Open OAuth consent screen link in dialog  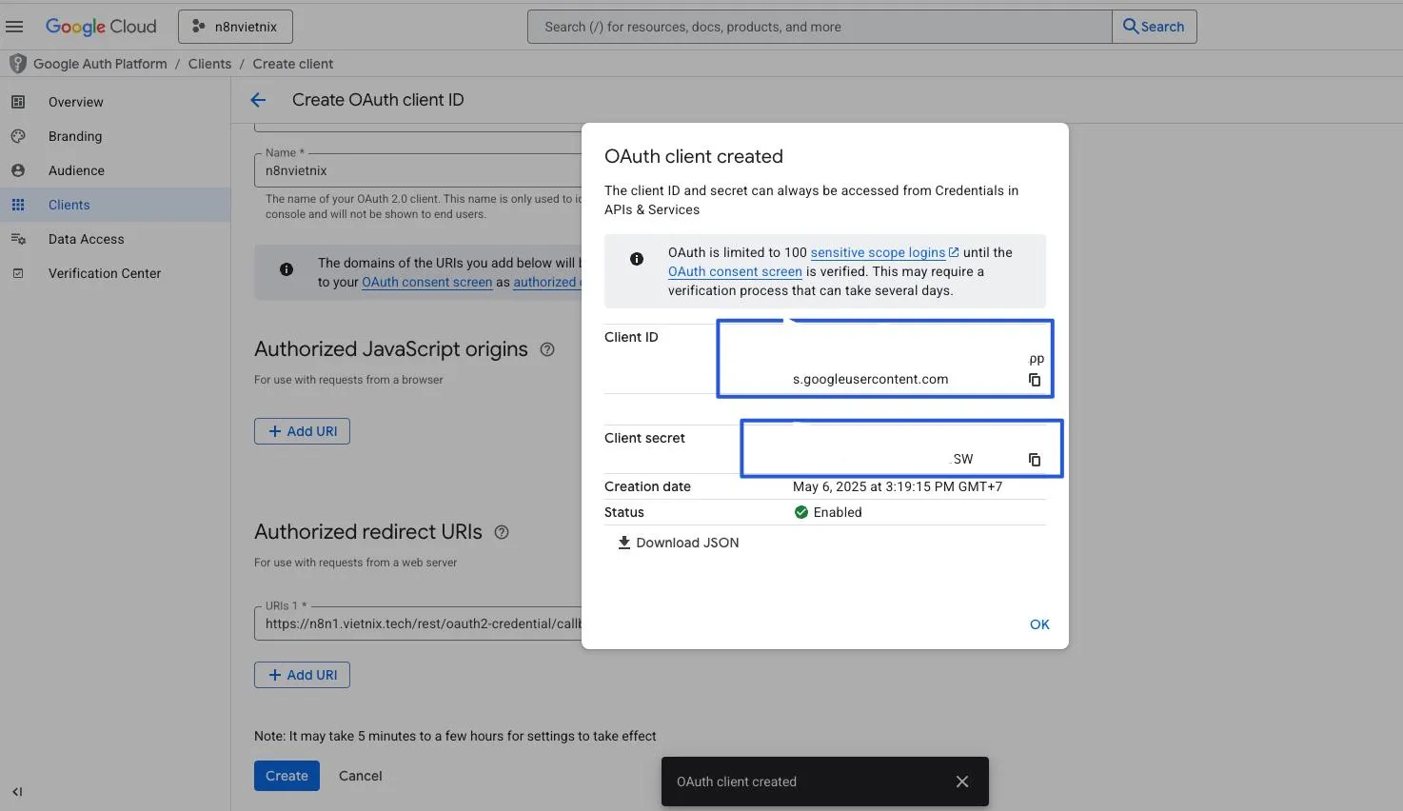[x=735, y=271]
